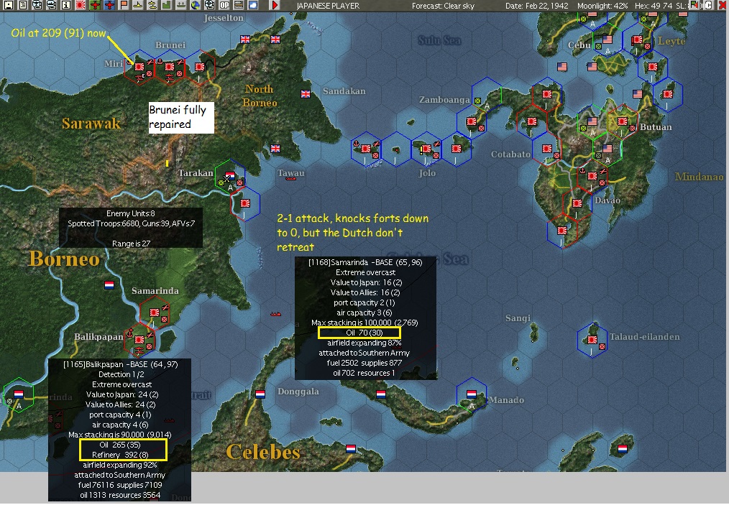Image resolution: width=729 pixels, height=505 pixels.
Task: Select the red plane on green background
Action: pyautogui.click(x=95, y=5)
